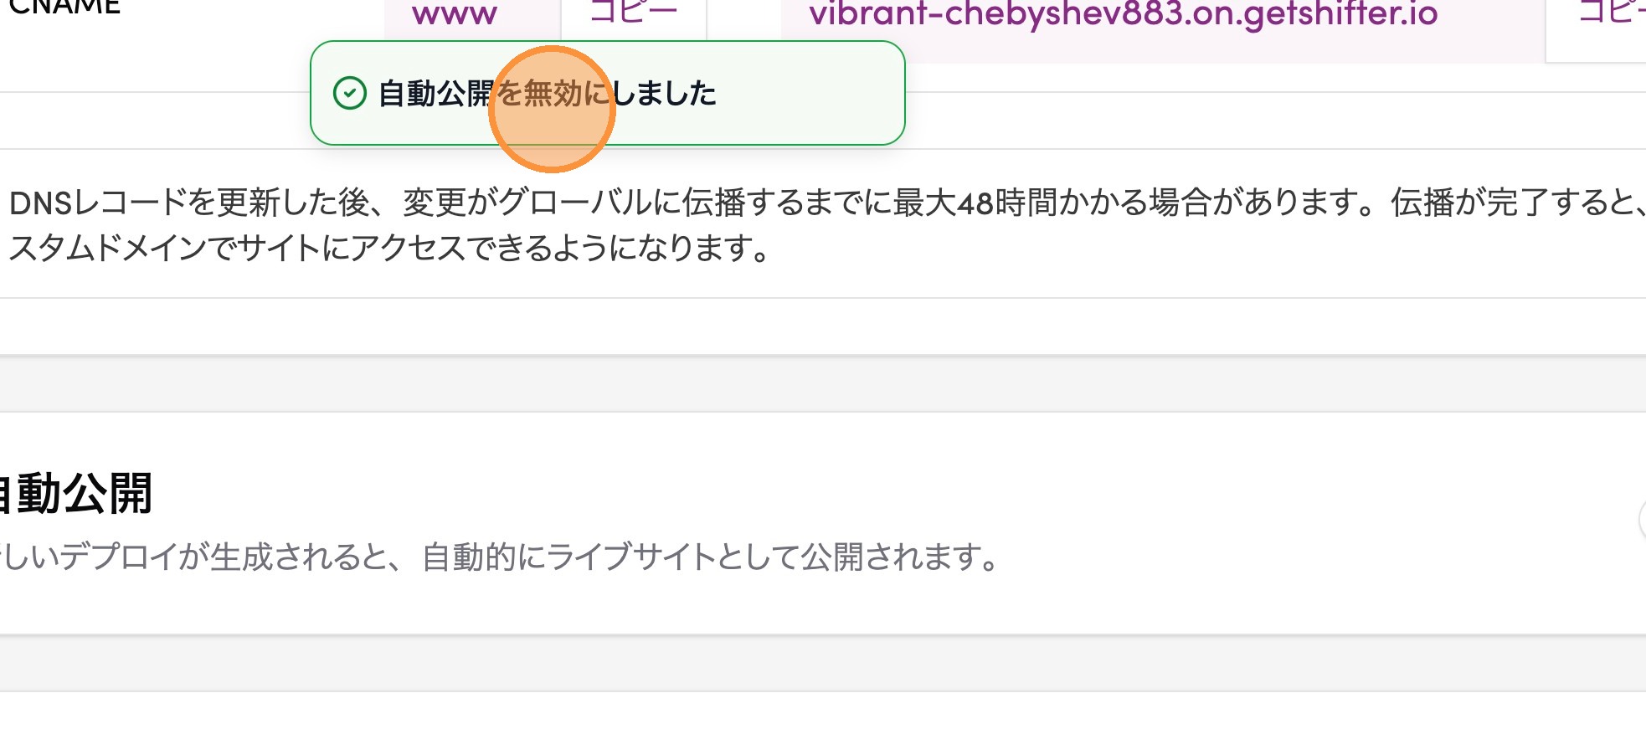Click the line starting with スタムドメインでサイト
The width and height of the screenshot is (1646, 729).
389,248
